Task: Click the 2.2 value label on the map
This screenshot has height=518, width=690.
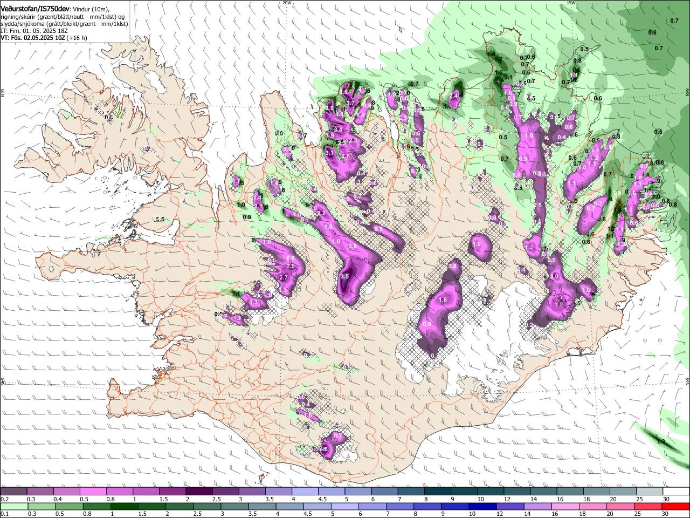Action: (x=321, y=214)
